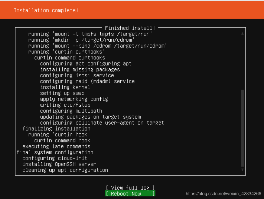264x199 pixels.
Task: Click the scroll up arrow in the log
Action: [x=242, y=34]
